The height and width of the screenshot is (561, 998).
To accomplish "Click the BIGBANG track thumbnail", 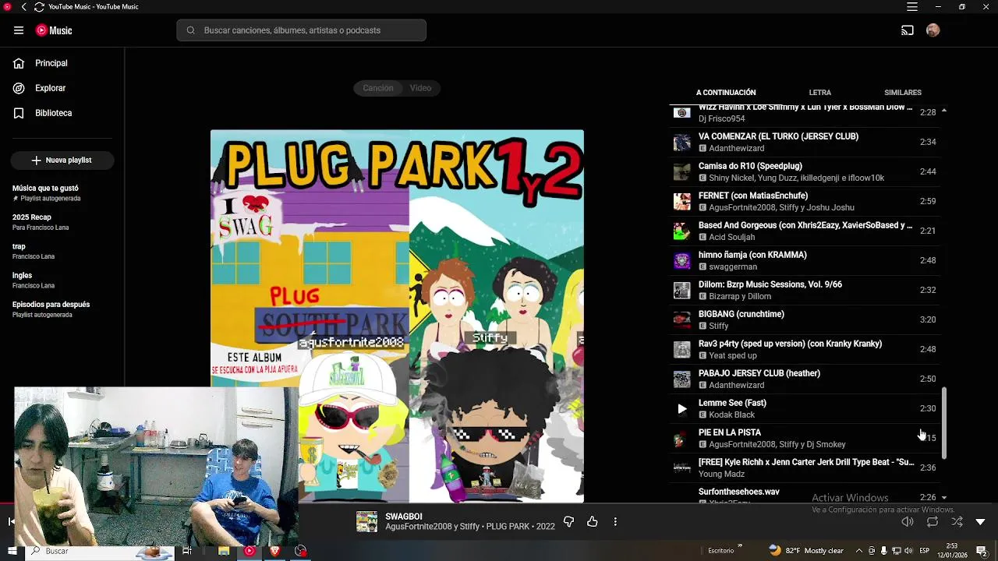I will (x=682, y=319).
